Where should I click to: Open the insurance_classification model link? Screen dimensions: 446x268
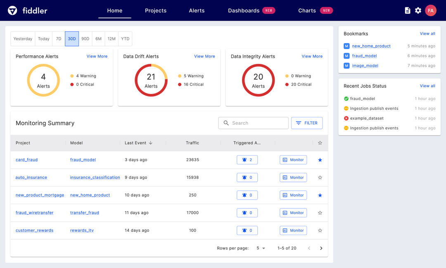pyautogui.click(x=95, y=177)
